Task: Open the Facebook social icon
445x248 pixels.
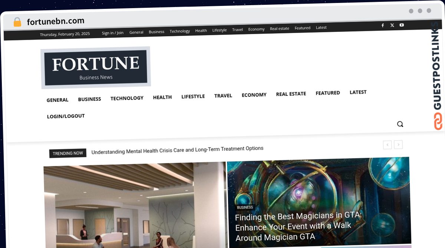Action: point(383,26)
